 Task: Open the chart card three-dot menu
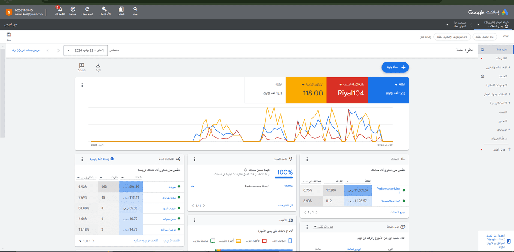(x=82, y=85)
